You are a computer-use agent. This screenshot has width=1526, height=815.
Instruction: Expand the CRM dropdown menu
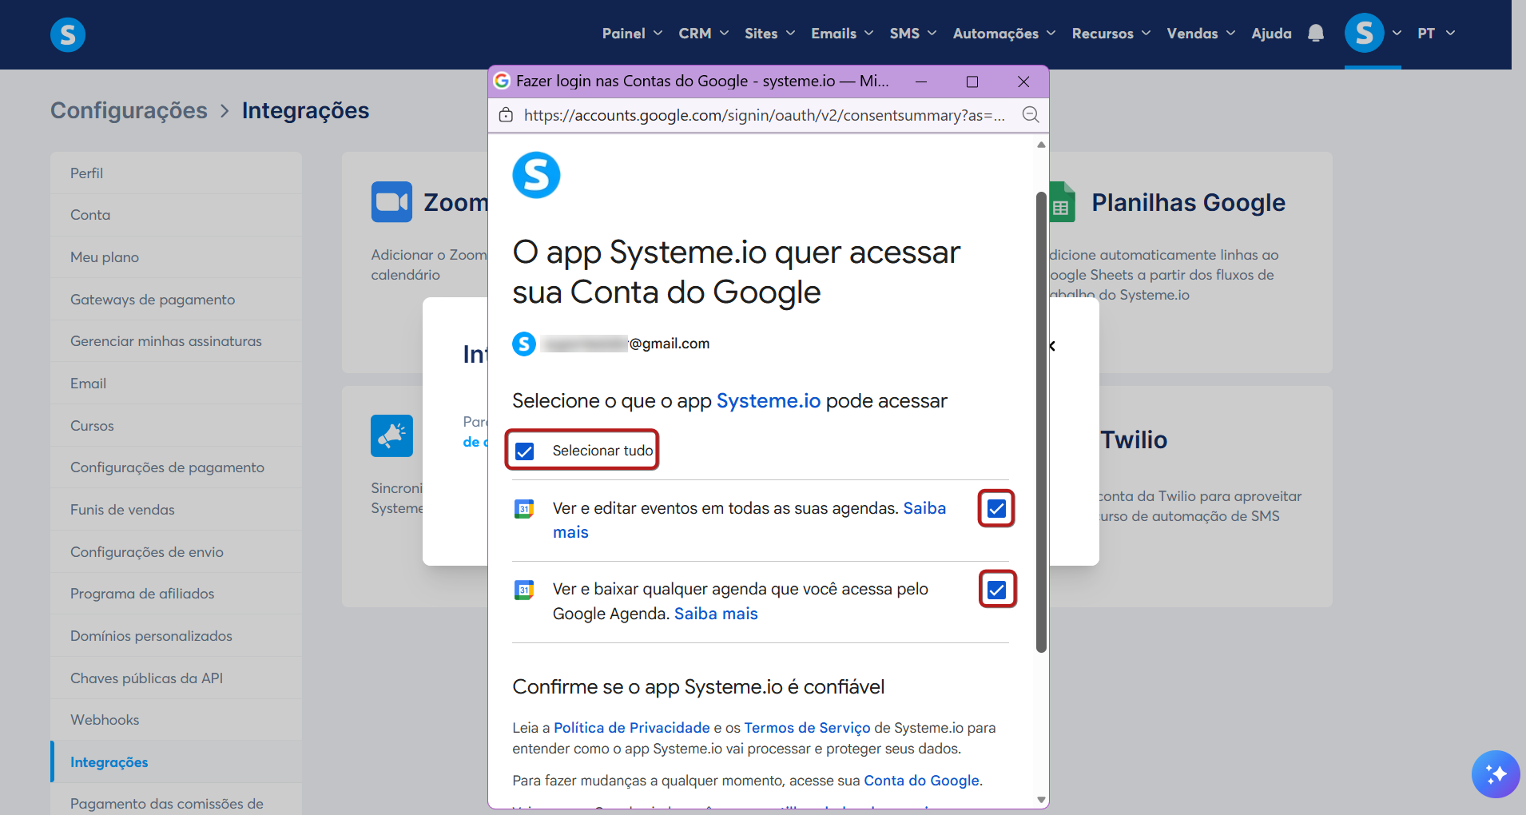point(703,34)
